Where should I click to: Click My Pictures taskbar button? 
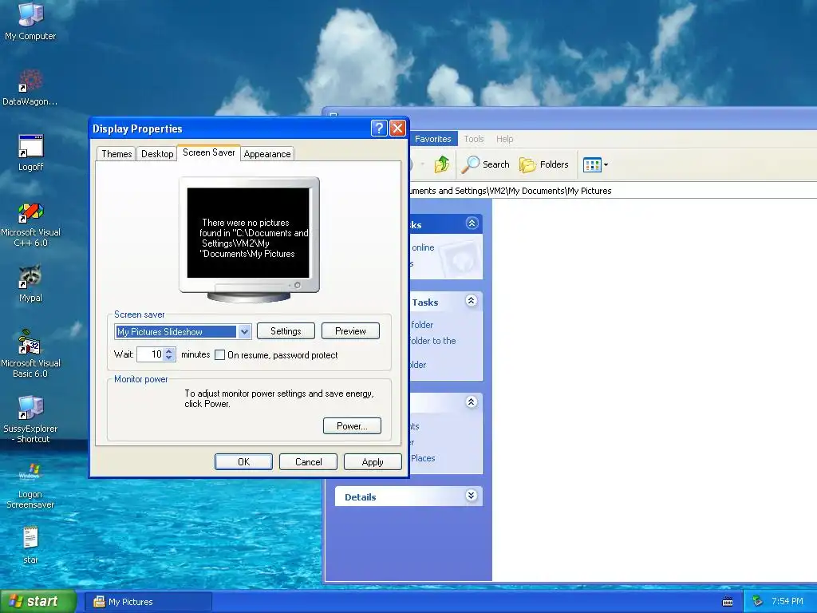(148, 602)
